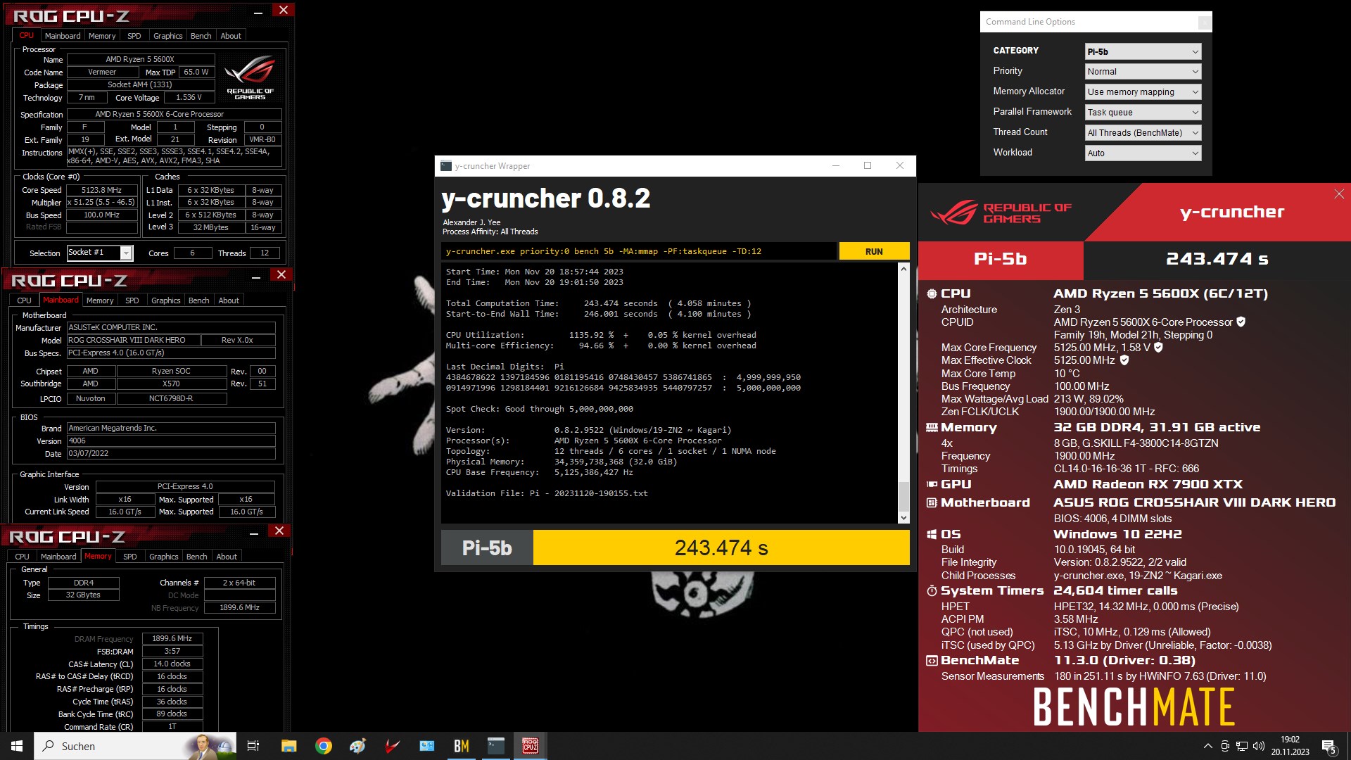Open Mainboard tab in top CPU-Z window
Viewport: 1351px width, 760px height.
point(63,36)
